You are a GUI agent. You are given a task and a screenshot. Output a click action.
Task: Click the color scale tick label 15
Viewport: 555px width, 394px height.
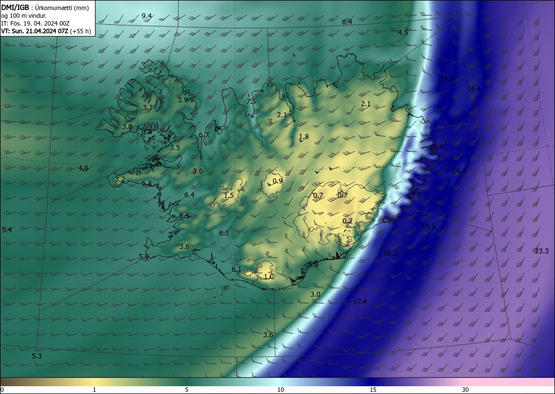(x=373, y=390)
